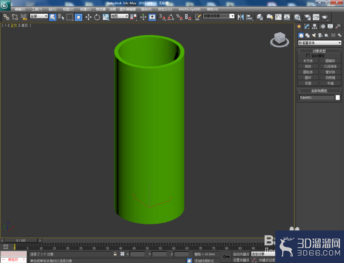Click the Mirror tool icon
Screen dimensions: 344x263
241,17
